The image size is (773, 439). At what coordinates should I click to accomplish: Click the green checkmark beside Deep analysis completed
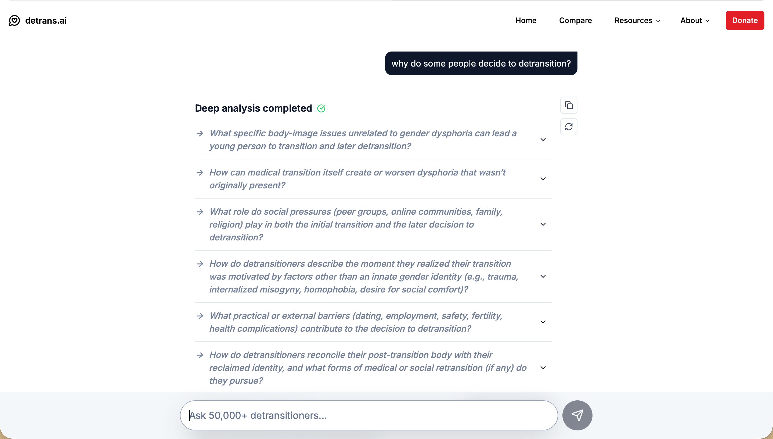coord(321,108)
